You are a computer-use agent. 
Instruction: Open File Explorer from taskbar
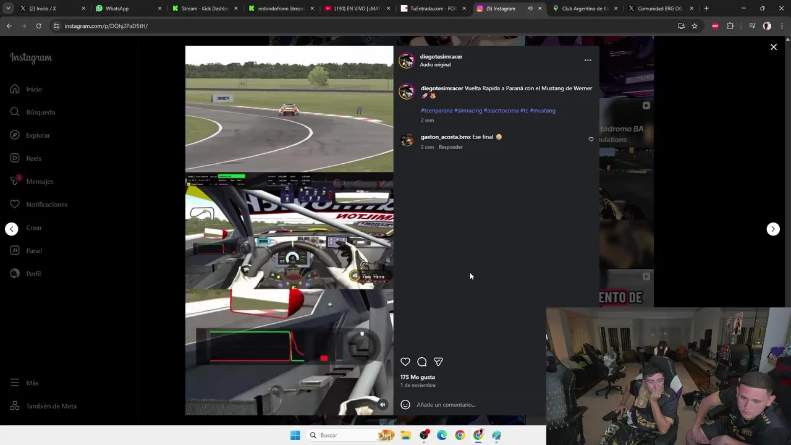(405, 435)
